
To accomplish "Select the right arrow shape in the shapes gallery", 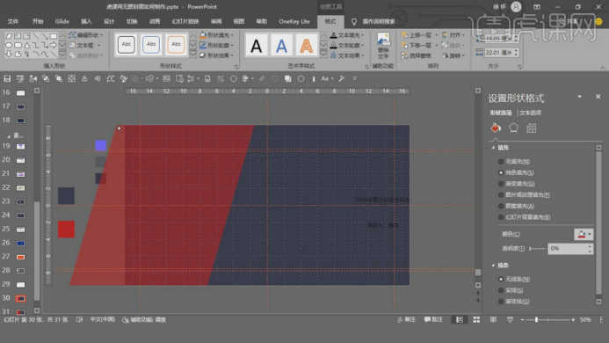I will coord(54,45).
